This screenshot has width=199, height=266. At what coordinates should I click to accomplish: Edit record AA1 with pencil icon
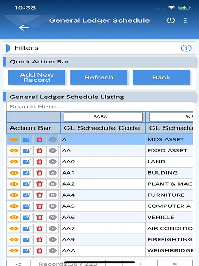tap(27, 173)
